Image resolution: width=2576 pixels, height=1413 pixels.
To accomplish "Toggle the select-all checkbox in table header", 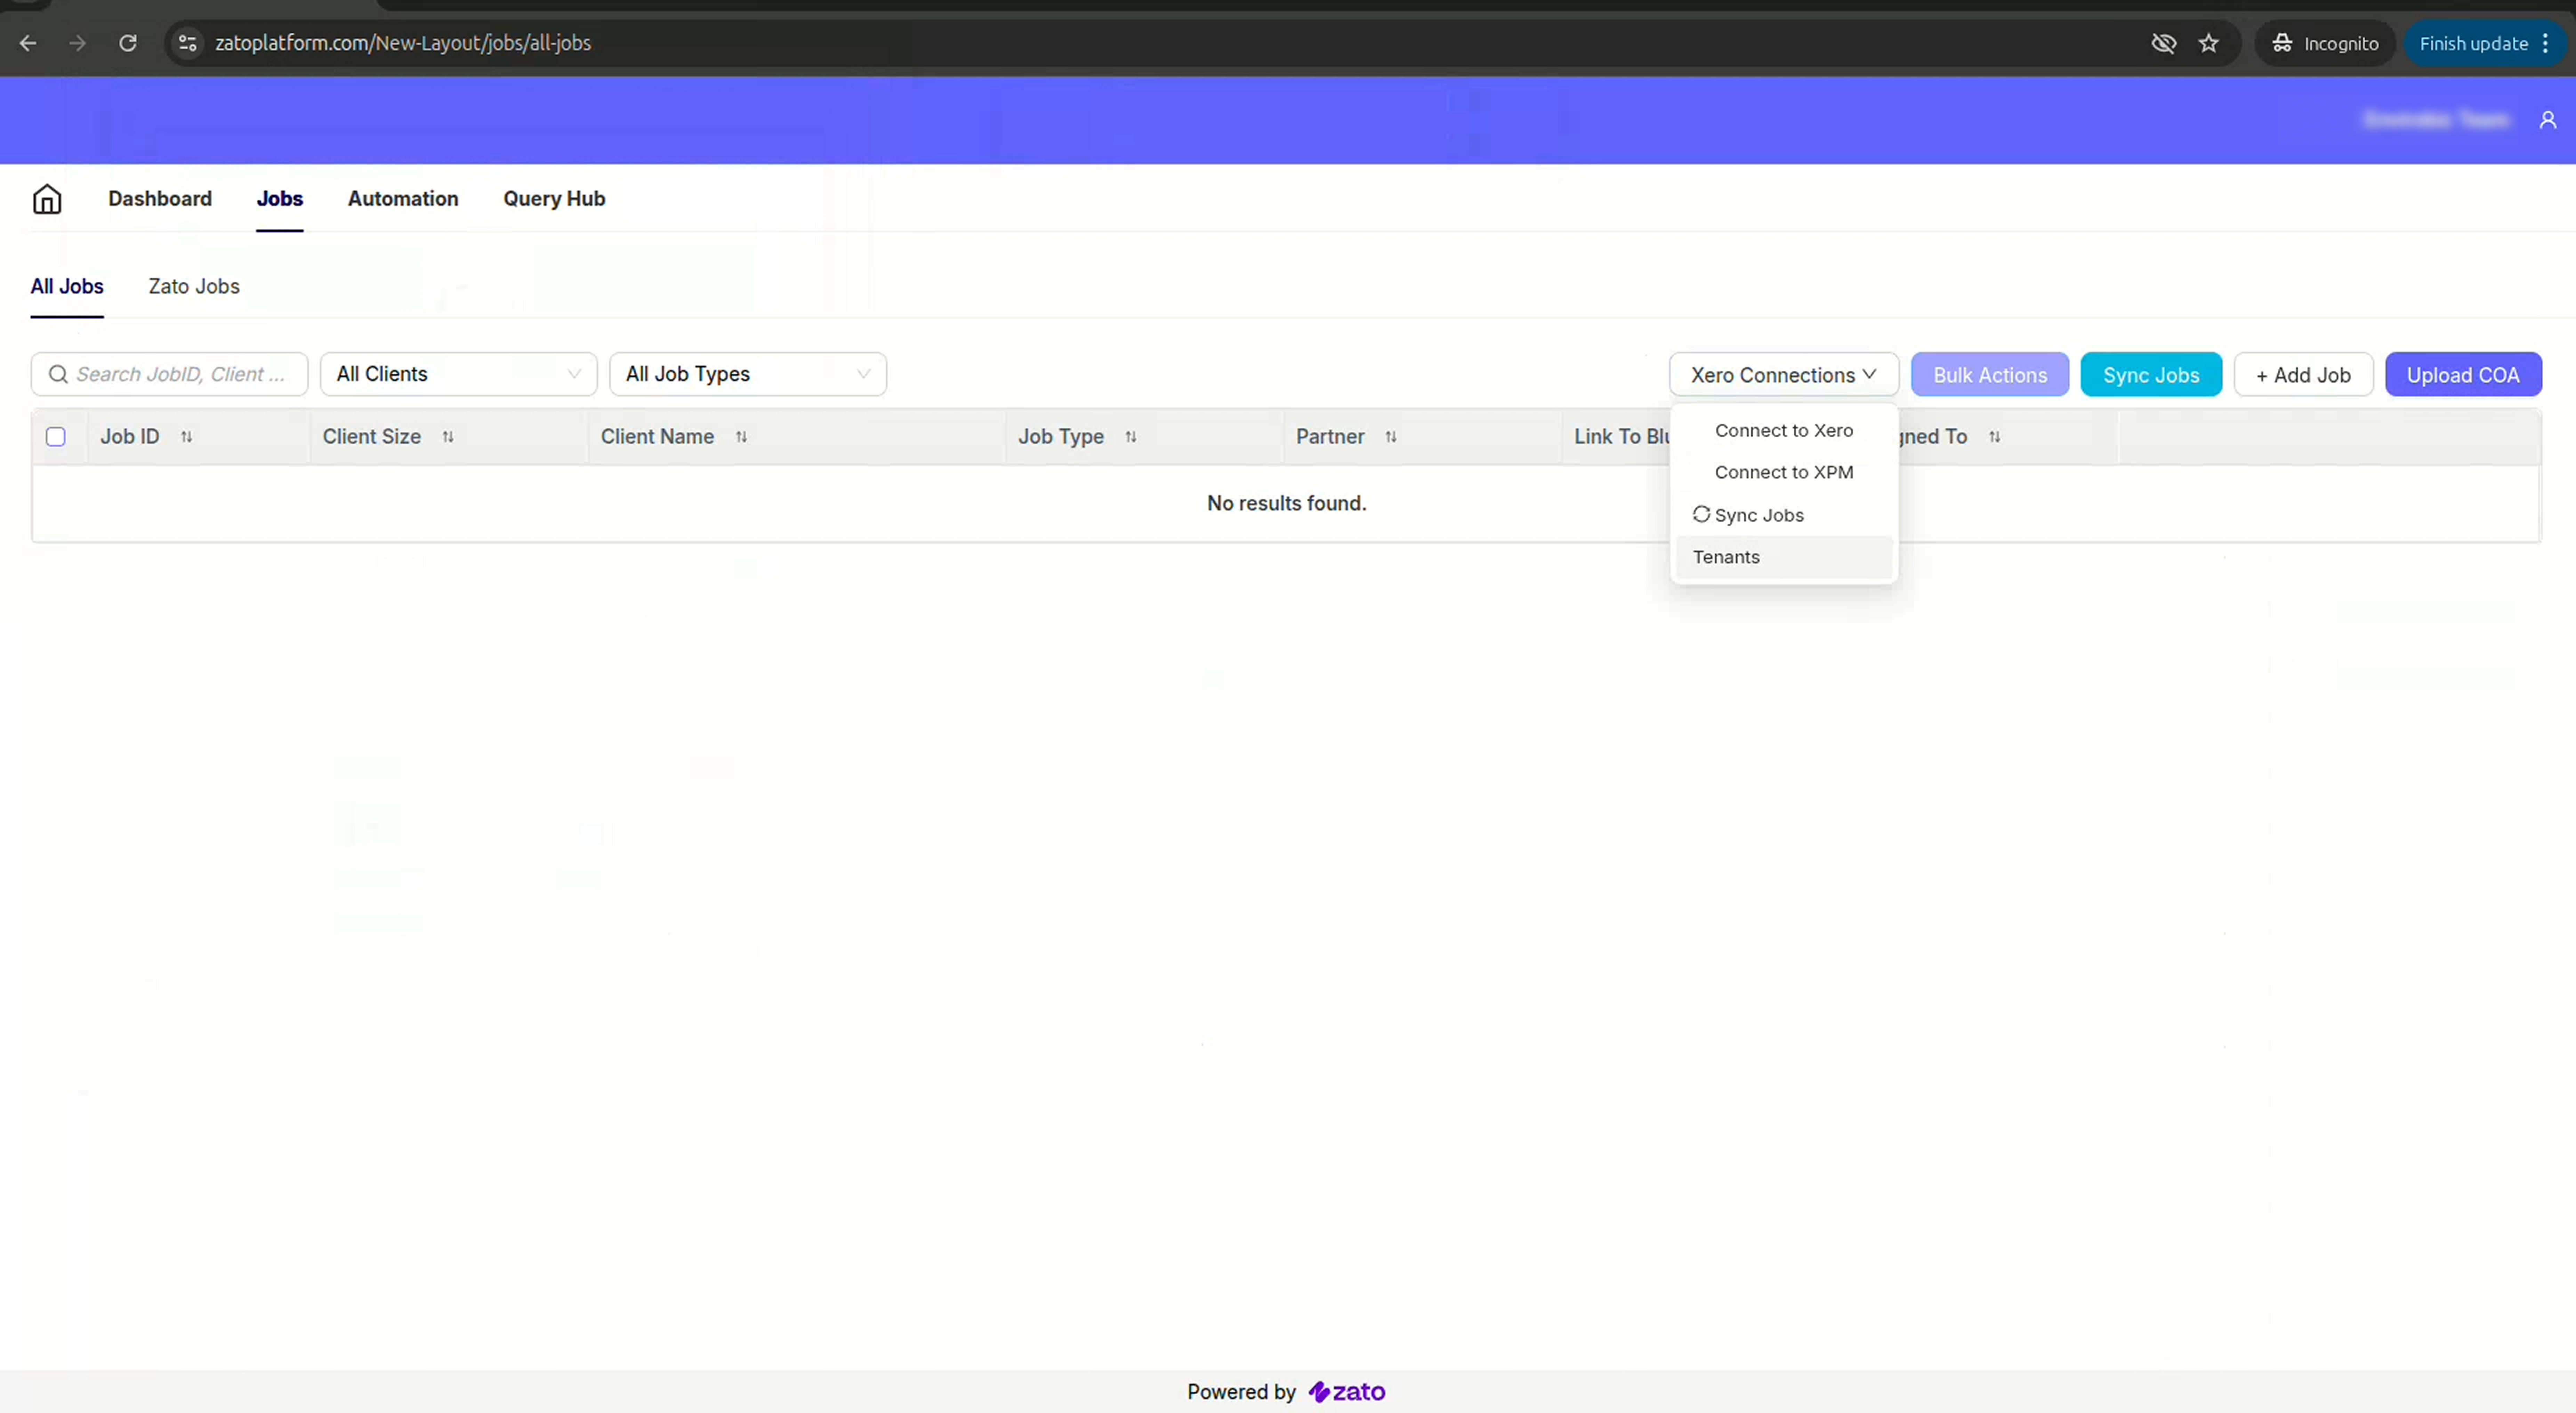I will (56, 437).
